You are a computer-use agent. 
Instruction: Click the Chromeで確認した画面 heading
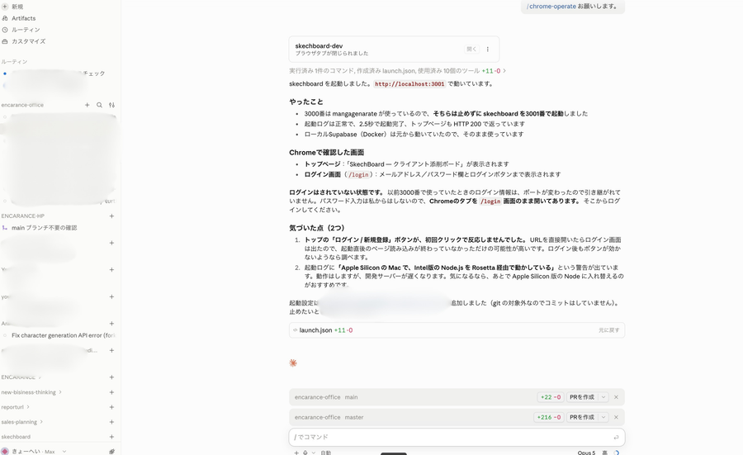tap(326, 152)
